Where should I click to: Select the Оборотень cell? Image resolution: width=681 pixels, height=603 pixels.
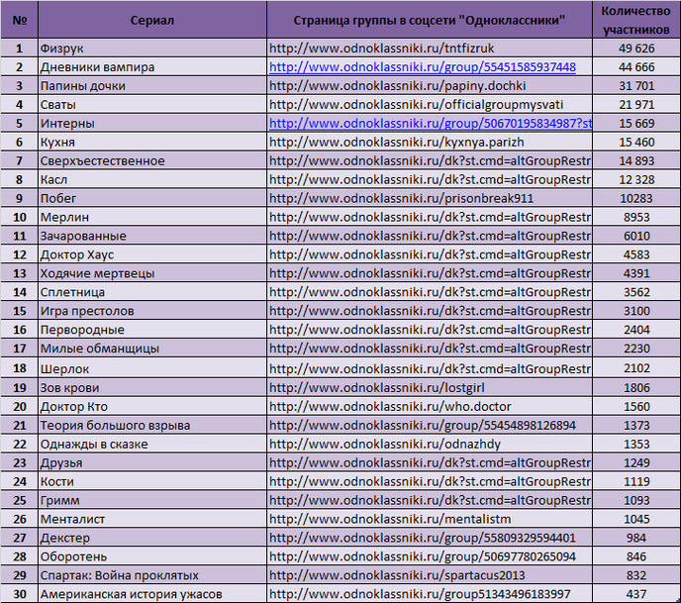152,556
